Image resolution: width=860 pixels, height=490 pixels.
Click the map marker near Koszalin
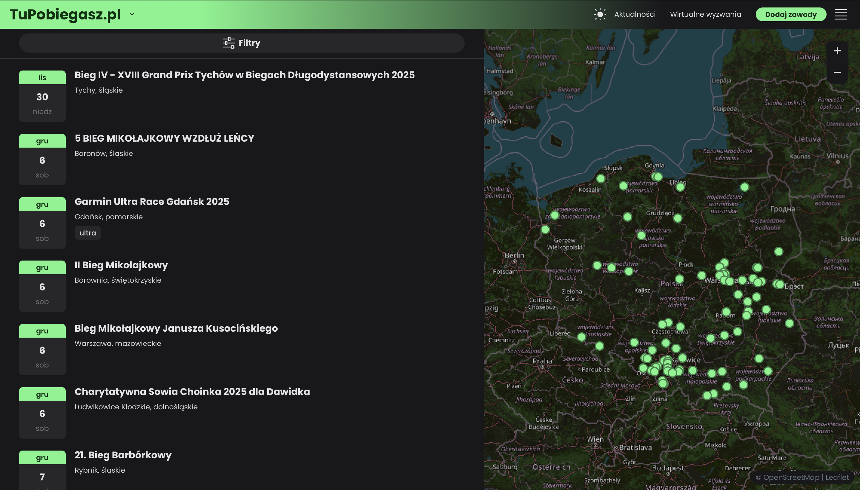pyautogui.click(x=601, y=179)
